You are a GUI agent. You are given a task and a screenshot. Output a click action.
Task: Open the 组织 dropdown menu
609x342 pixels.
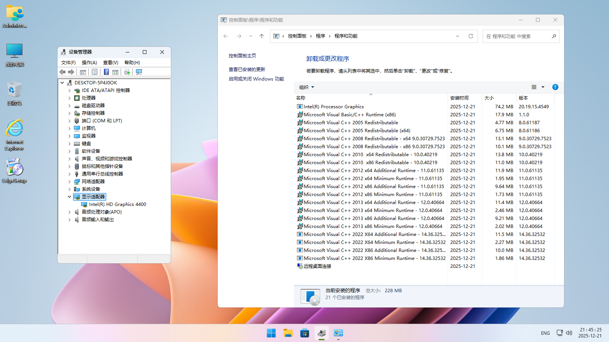pos(307,87)
